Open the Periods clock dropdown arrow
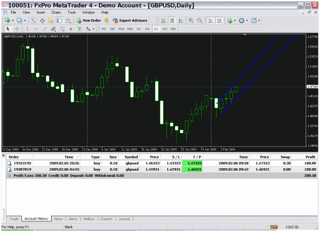The width and height of the screenshot is (320, 231). coord(247,20)
